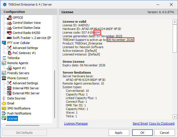Open Remote Agents node
Image resolution: width=178 pixels, height=138 pixels.
tap(18, 63)
